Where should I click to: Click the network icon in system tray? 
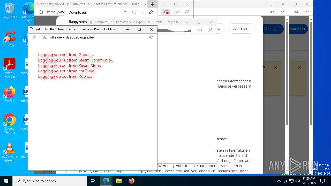(x=291, y=181)
